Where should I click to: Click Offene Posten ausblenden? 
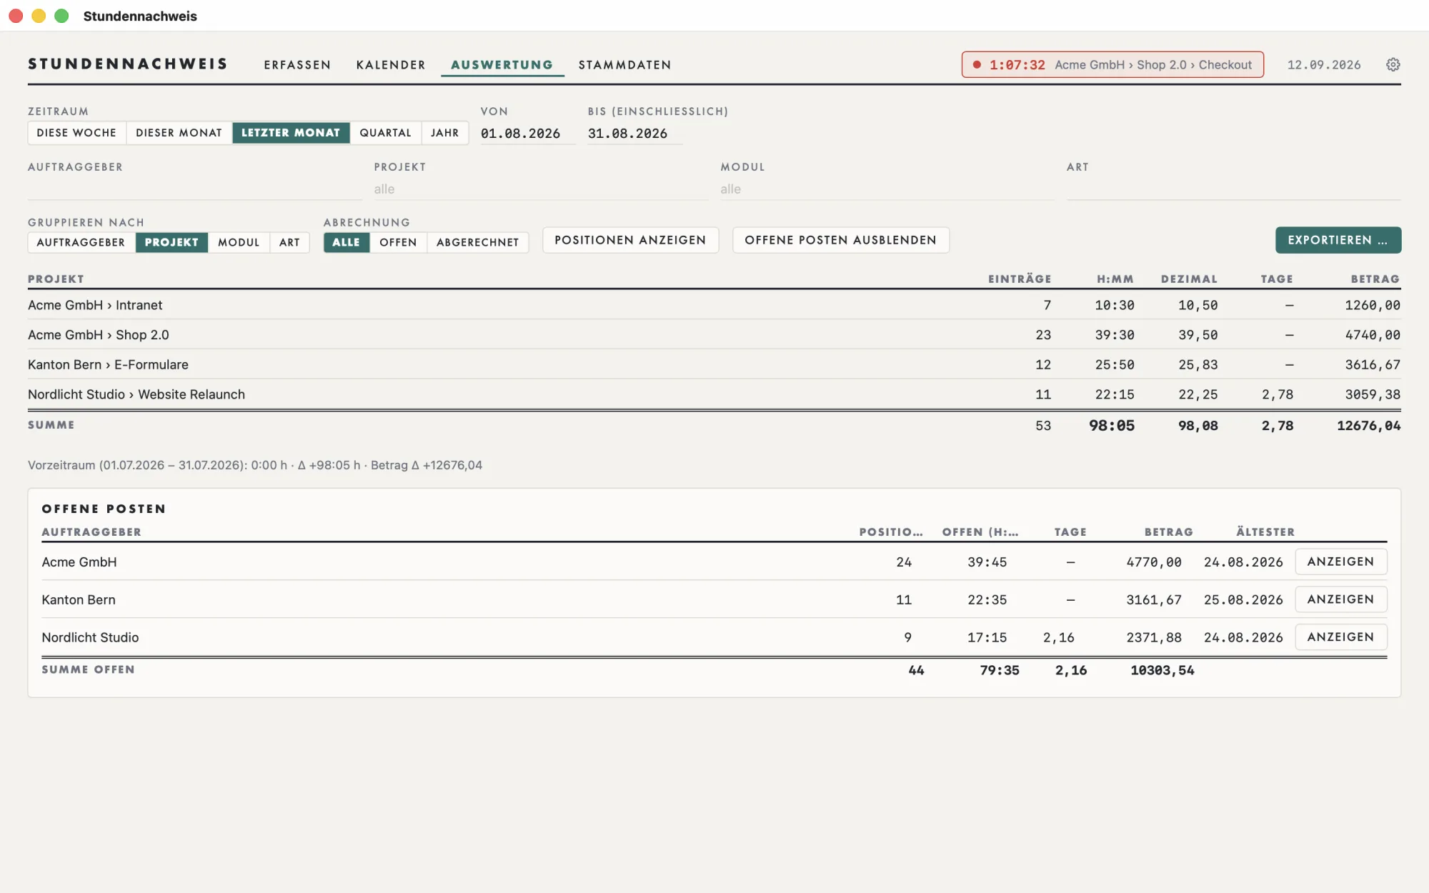(x=840, y=240)
